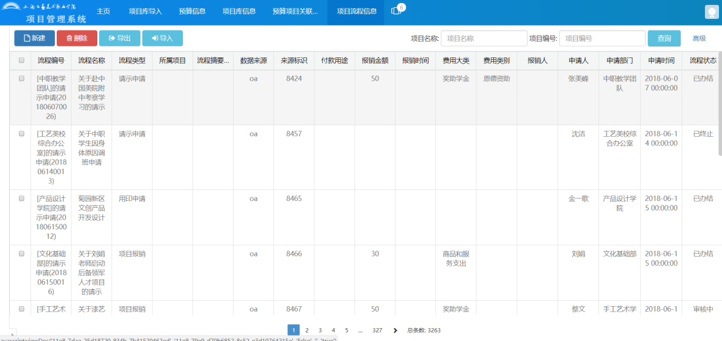
Task: Click the 导入 import button
Action: coord(163,38)
